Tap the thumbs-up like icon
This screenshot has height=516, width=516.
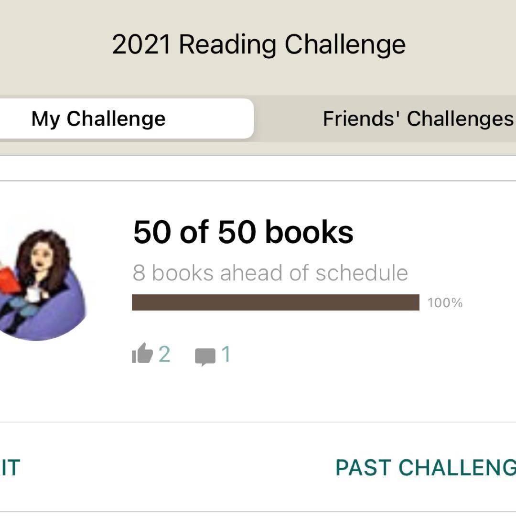[142, 355]
